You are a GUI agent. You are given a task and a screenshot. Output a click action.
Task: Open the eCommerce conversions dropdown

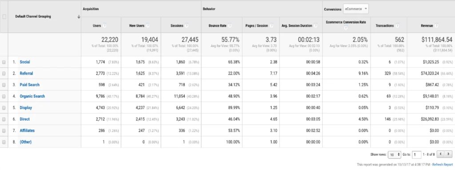[356, 9]
